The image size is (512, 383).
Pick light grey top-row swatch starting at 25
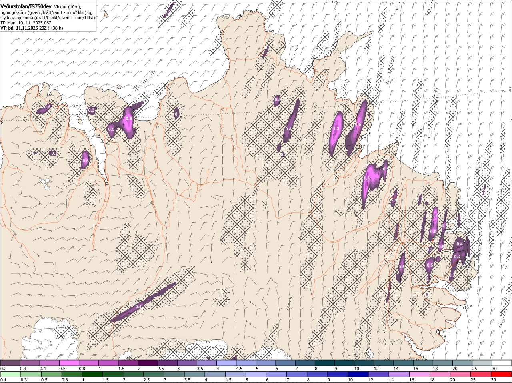[482, 363]
